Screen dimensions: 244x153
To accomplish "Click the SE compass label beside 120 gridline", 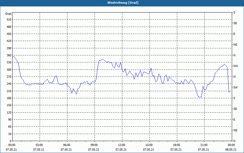I will [235, 109].
